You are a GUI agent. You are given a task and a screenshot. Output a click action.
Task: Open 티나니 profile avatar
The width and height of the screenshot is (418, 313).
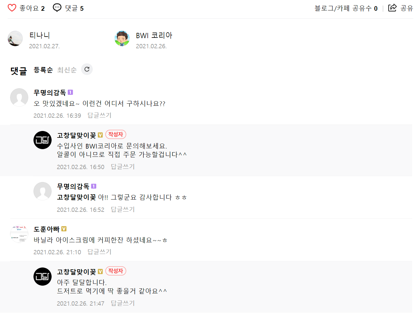15,38
